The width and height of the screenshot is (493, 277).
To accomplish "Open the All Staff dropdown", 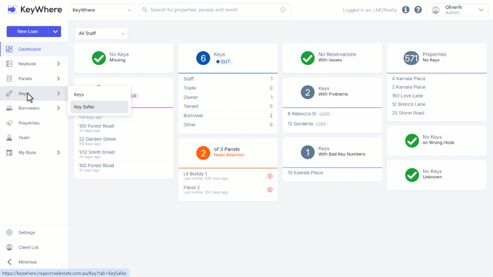I will (x=101, y=33).
